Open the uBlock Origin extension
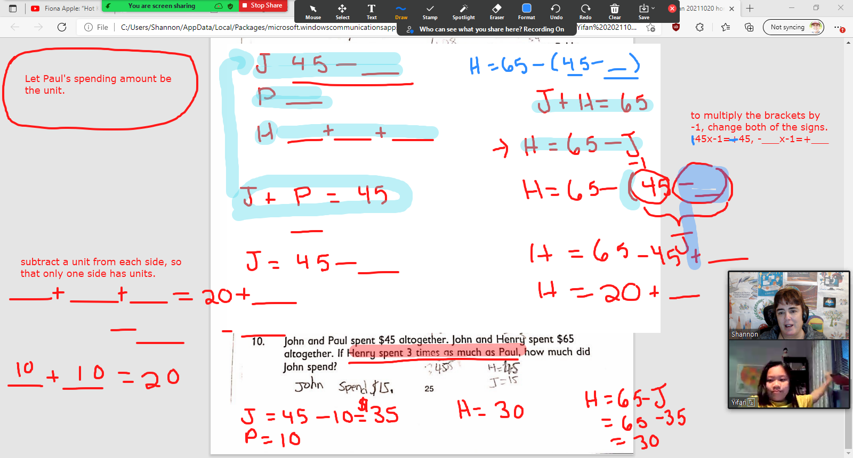This screenshot has width=853, height=458. tap(675, 27)
